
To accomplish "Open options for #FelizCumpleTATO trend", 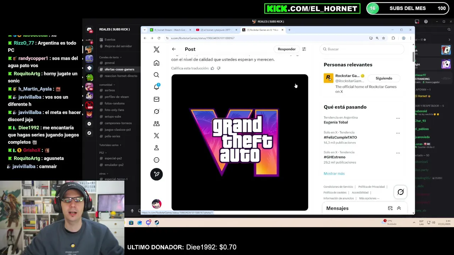I will click(398, 133).
